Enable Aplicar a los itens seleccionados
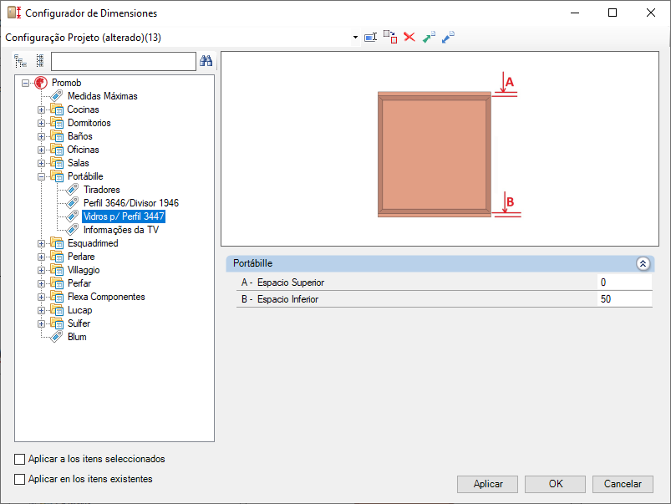Image resolution: width=671 pixels, height=504 pixels. pos(20,459)
